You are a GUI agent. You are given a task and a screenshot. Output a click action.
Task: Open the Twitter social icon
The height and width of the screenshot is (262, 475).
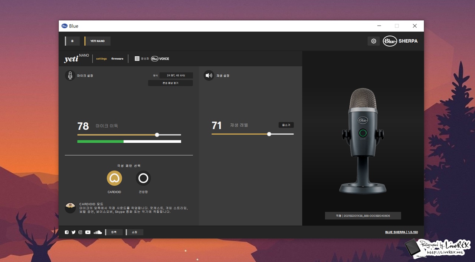73,232
